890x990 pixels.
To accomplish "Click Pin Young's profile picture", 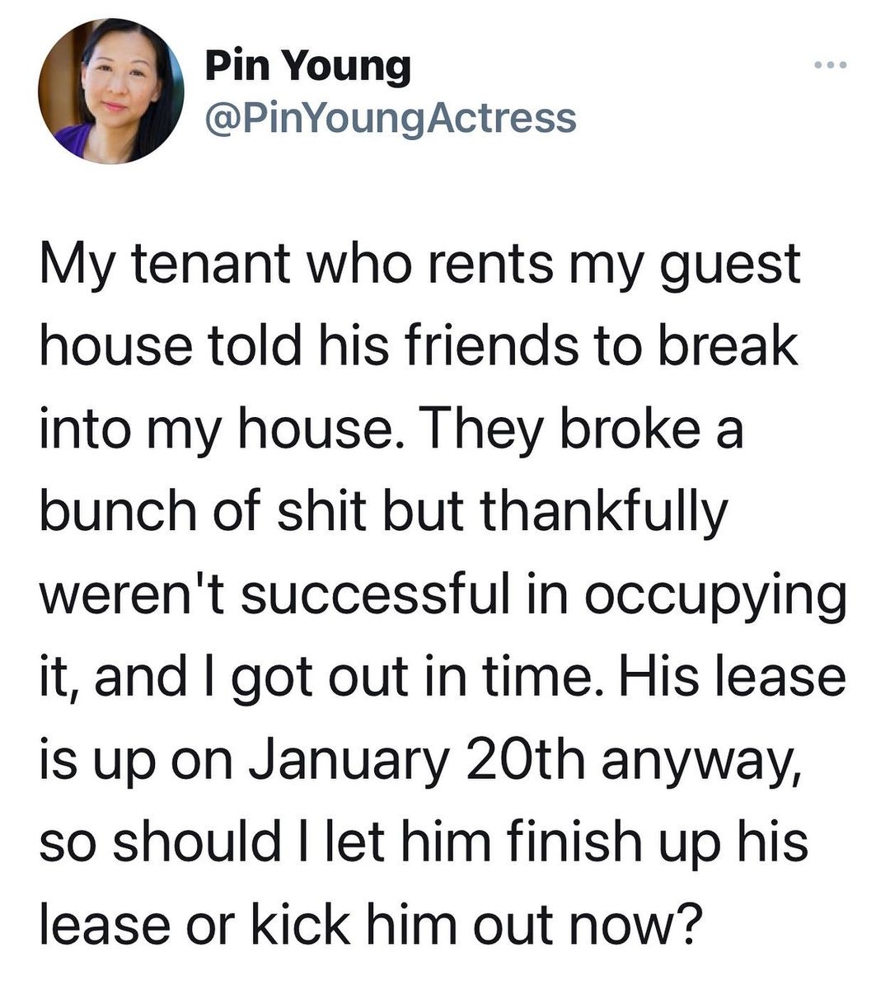I will pos(110,90).
